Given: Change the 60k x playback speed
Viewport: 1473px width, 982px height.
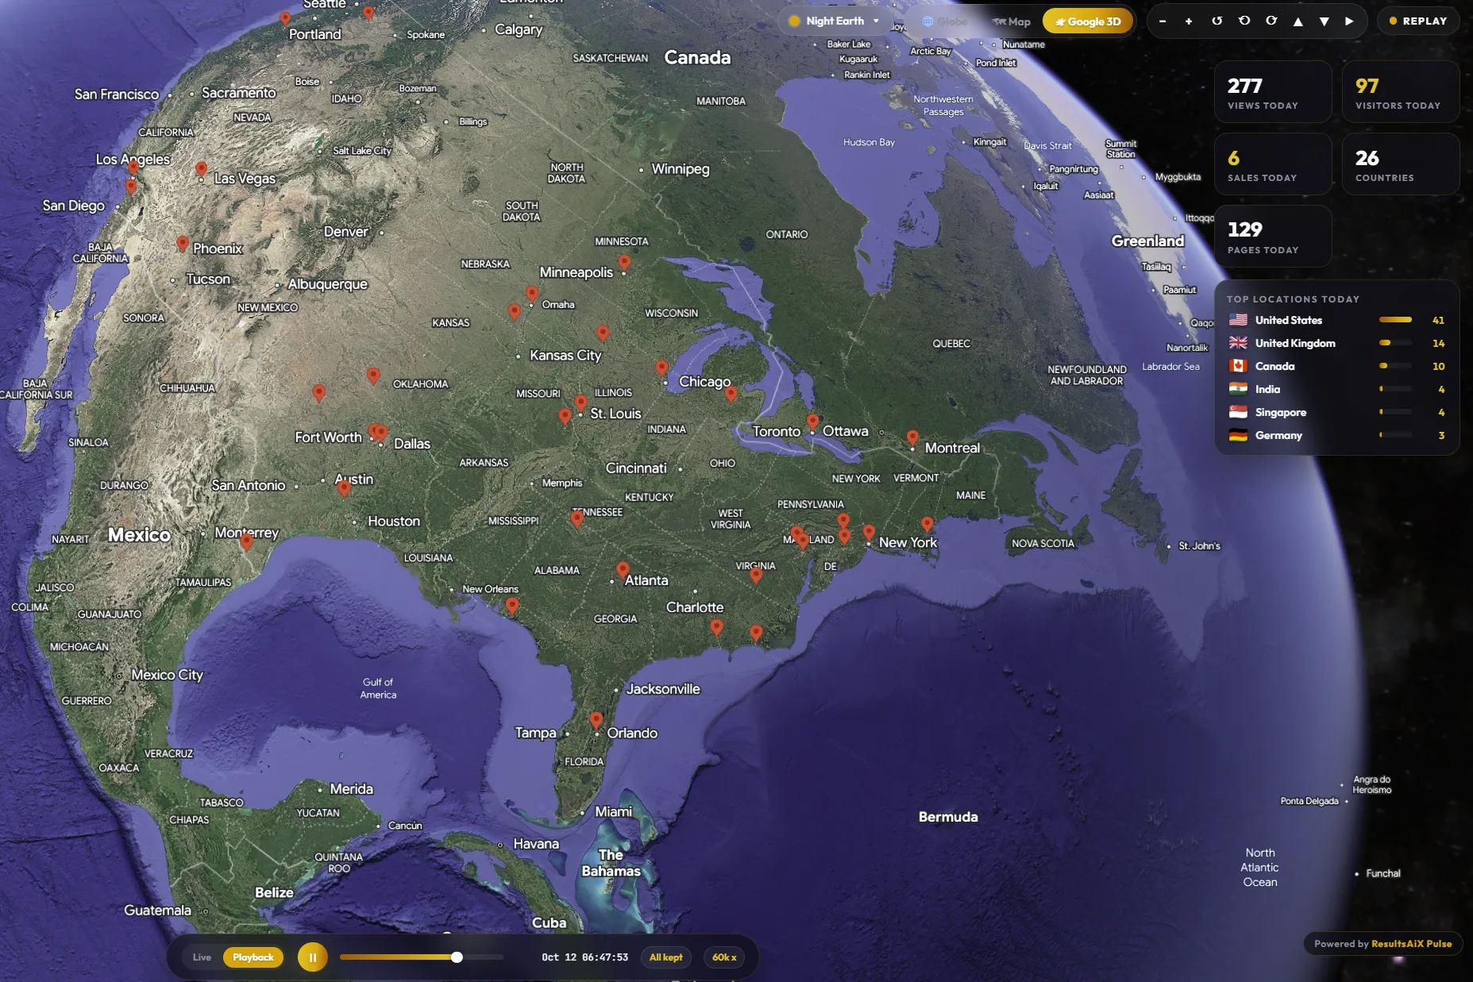Looking at the screenshot, I should [x=723, y=957].
